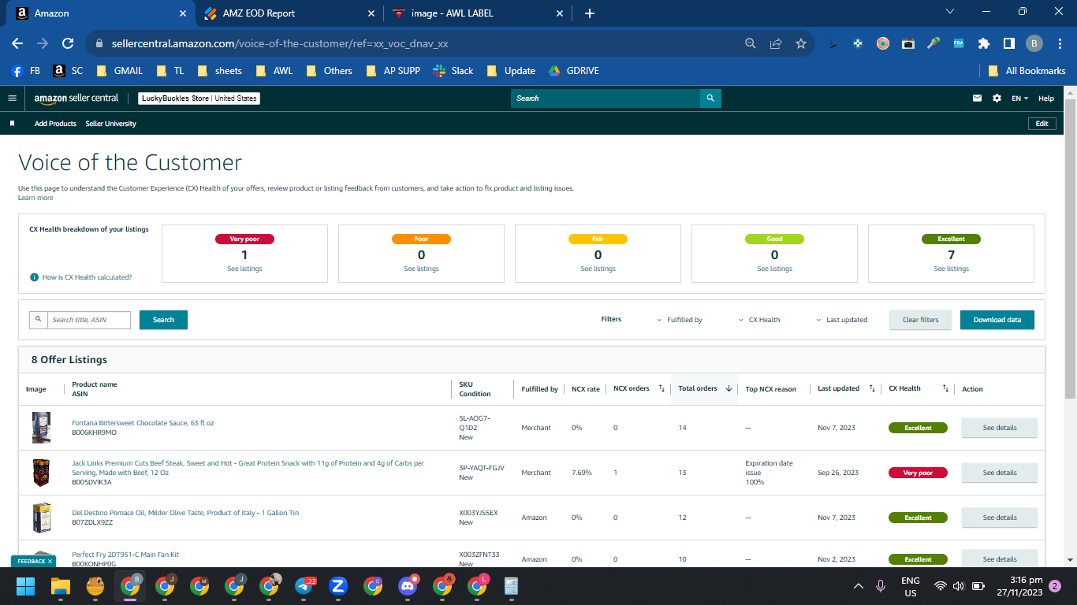Open Seller University in the nav bar
This screenshot has height=605, width=1077.
coord(110,124)
